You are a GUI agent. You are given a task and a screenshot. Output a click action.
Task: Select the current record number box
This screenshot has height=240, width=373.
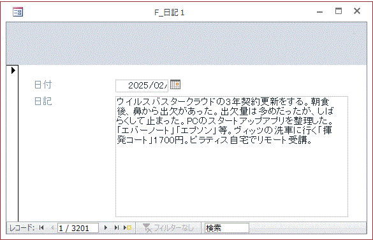(x=78, y=228)
